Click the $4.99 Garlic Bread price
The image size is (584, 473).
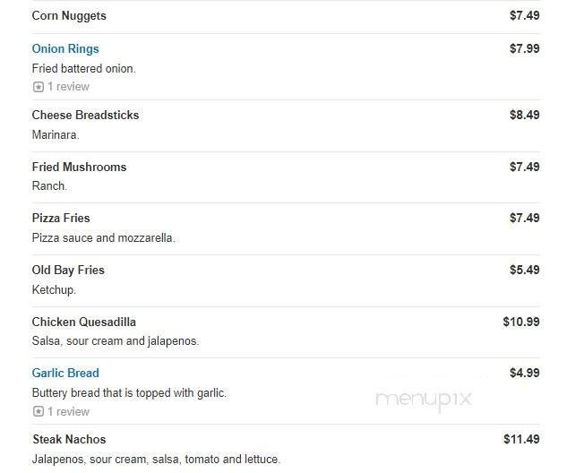point(524,374)
